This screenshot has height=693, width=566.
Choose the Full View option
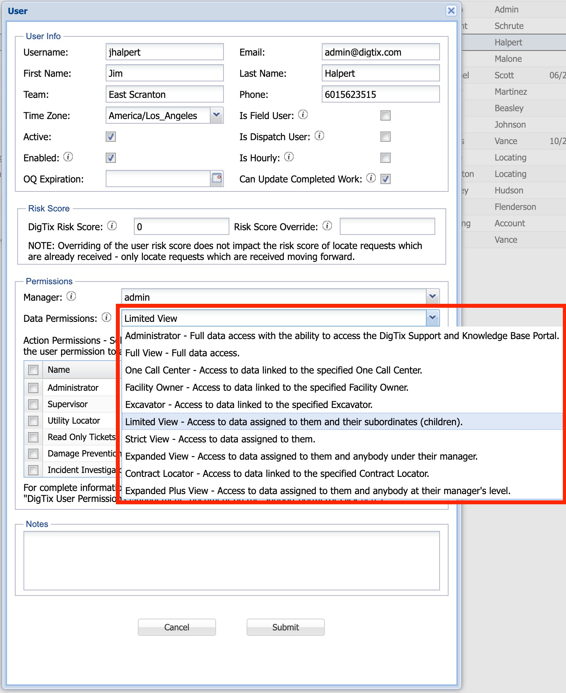(x=342, y=353)
